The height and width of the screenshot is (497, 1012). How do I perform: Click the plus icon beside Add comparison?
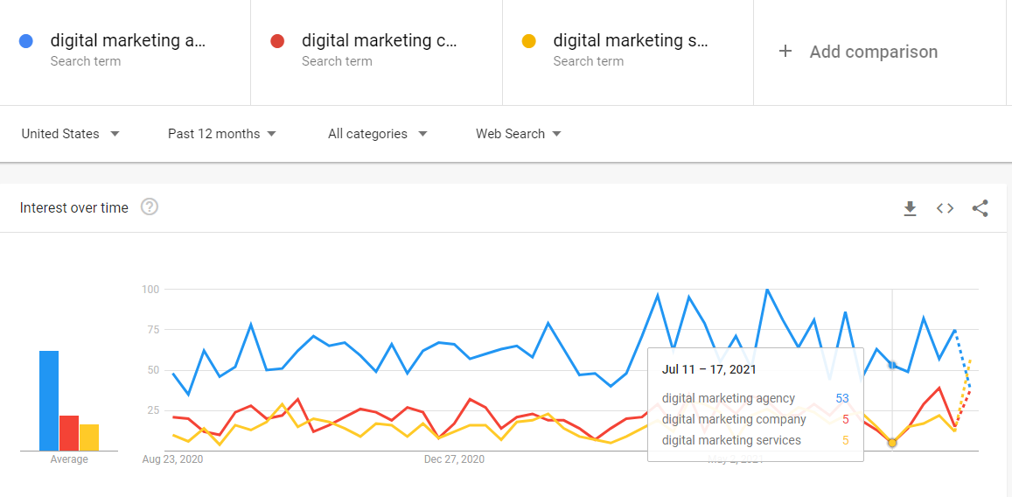(x=785, y=52)
